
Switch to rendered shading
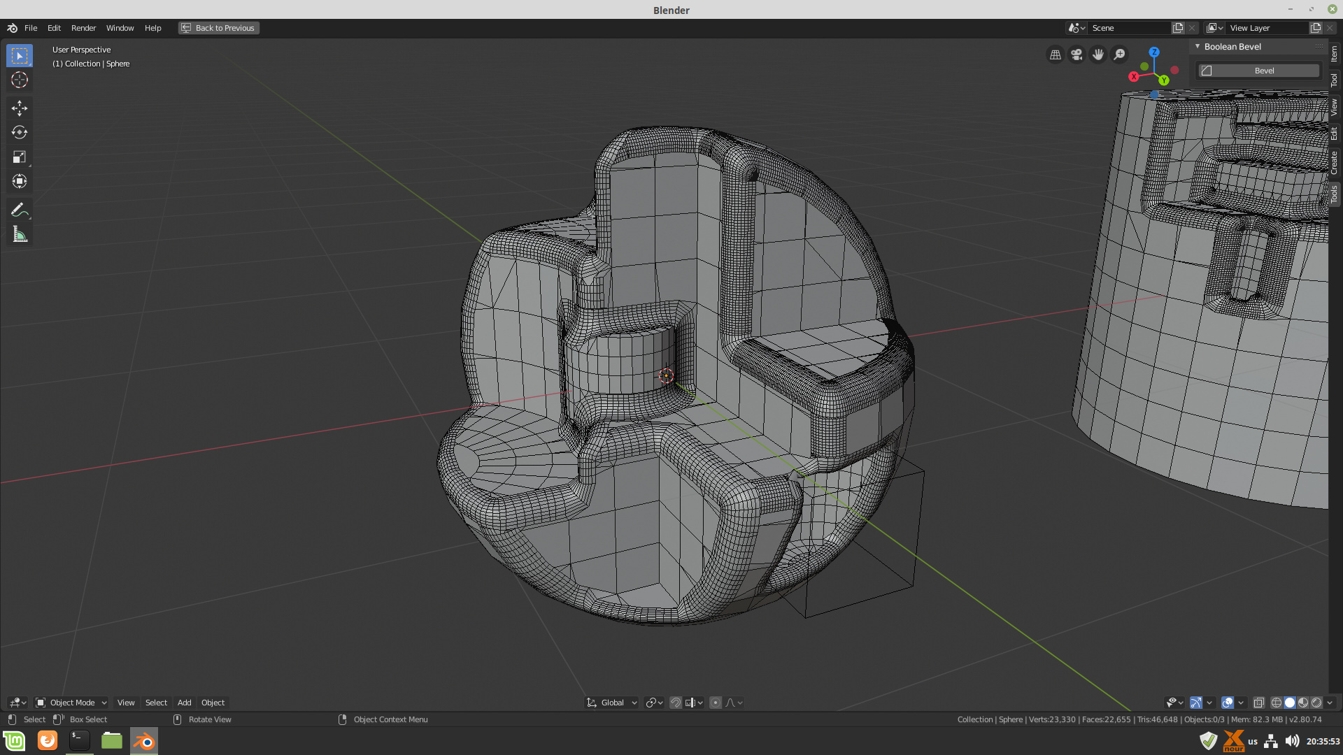pyautogui.click(x=1316, y=703)
